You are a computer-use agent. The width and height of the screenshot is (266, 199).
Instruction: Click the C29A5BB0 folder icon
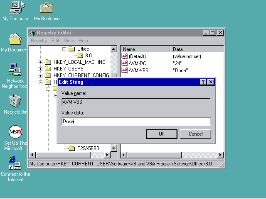72,148
